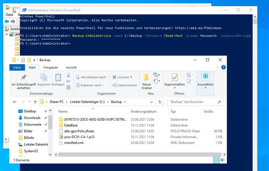
Task: Go forward in Explorer navigation
Action: tap(23, 102)
